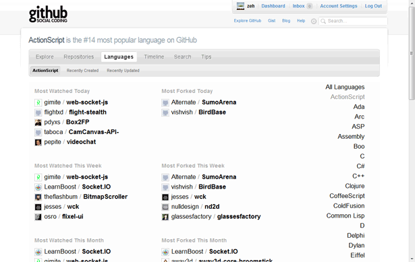Click gimite avatar under Most Watched This Week
The image size is (415, 262).
coord(38,177)
